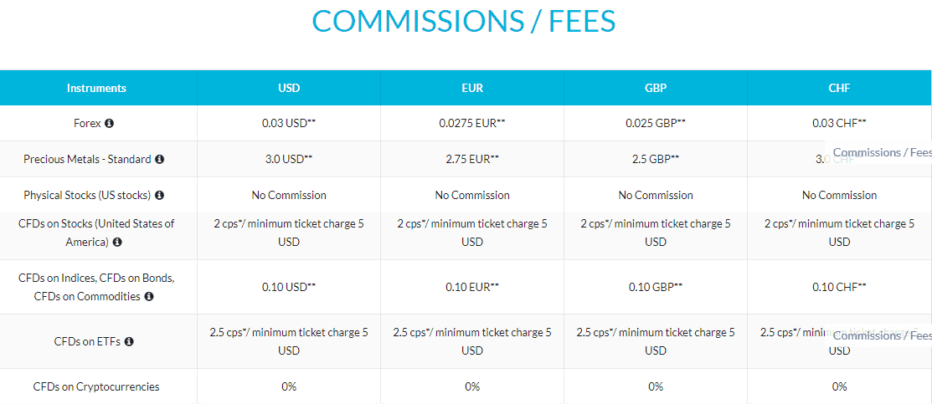Click the 2.5 GBP Precious Metals cell
Image resolution: width=932 pixels, height=404 pixels.
[x=656, y=159]
